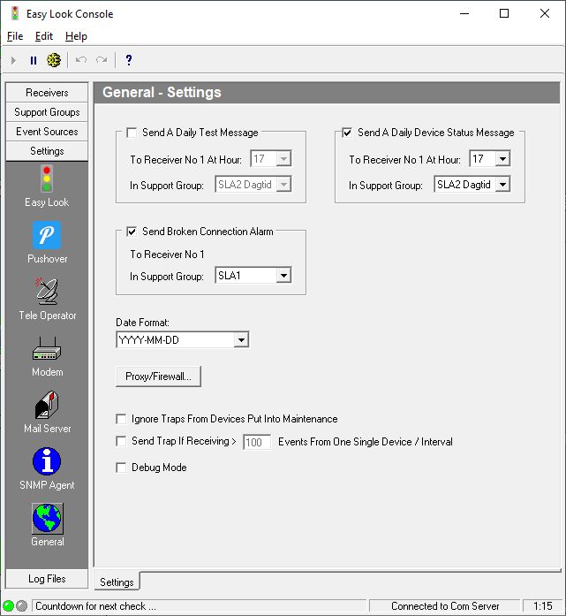The height and width of the screenshot is (616, 566).
Task: Open the Easy Look traffic light icon
Action: tap(47, 179)
